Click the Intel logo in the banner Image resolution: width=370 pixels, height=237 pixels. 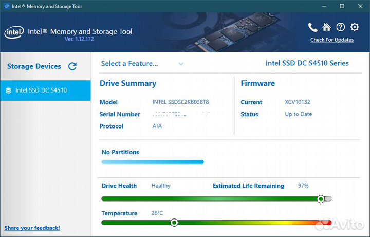point(14,32)
